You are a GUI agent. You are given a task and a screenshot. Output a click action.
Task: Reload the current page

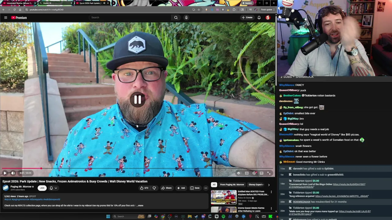pyautogui.click(x=15, y=9)
